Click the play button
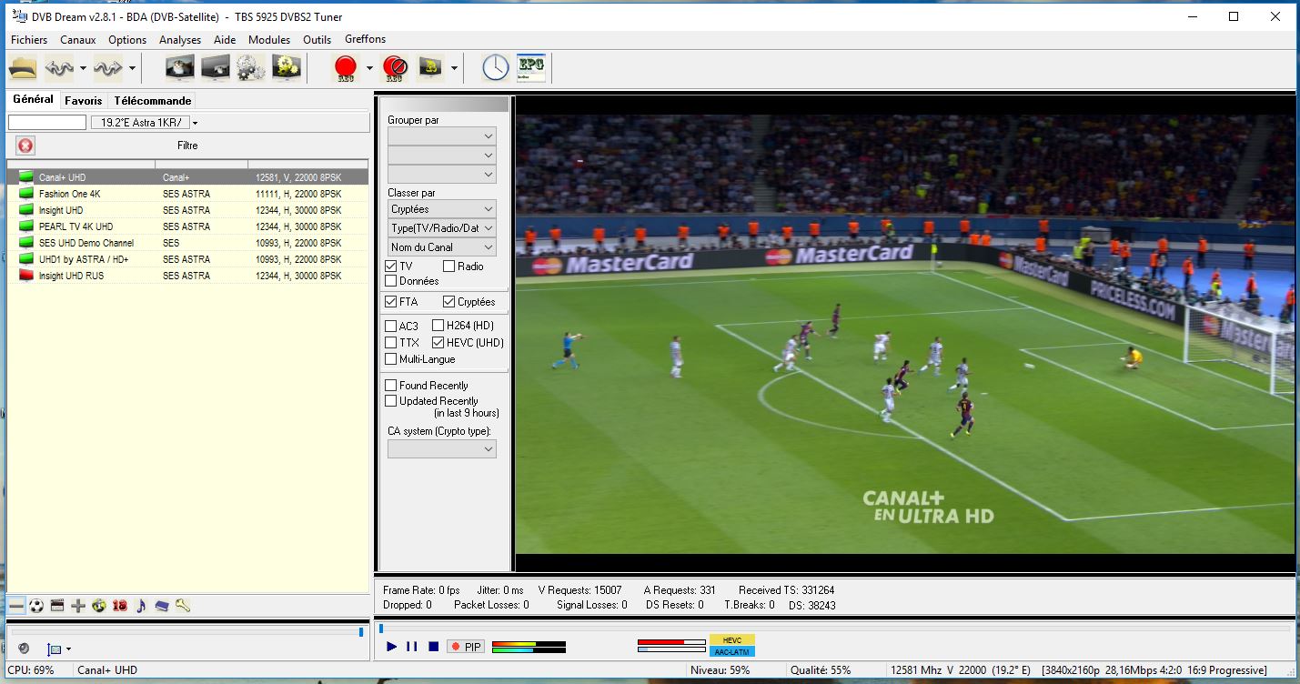1300x684 pixels. coord(392,647)
